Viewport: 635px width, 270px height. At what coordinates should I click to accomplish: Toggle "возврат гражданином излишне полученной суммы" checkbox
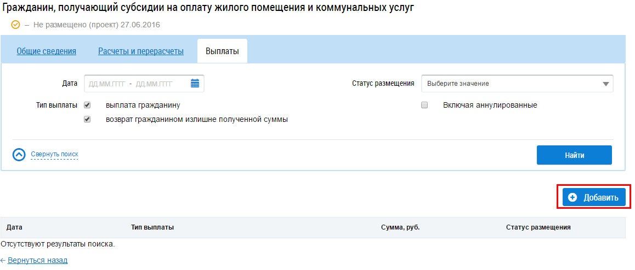click(87, 119)
